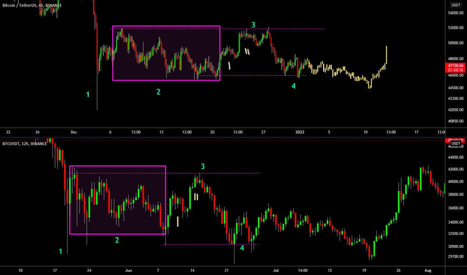467x275 pixels.
Task: Click the 22 date label on the top time axis
Action: (9, 132)
